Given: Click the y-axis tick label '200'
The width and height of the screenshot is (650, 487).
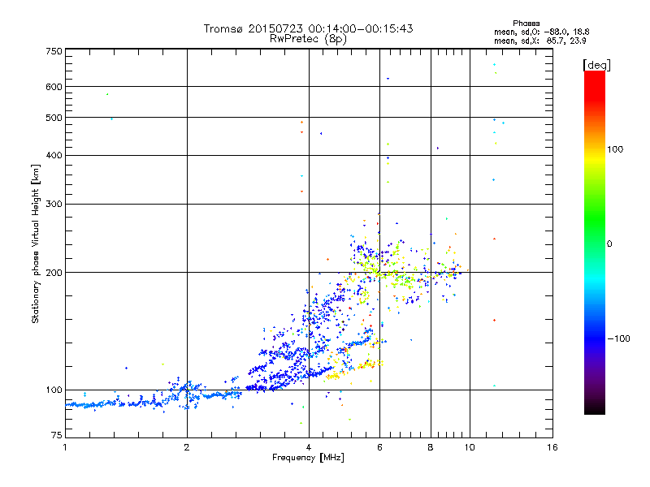Looking at the screenshot, I should point(54,273).
